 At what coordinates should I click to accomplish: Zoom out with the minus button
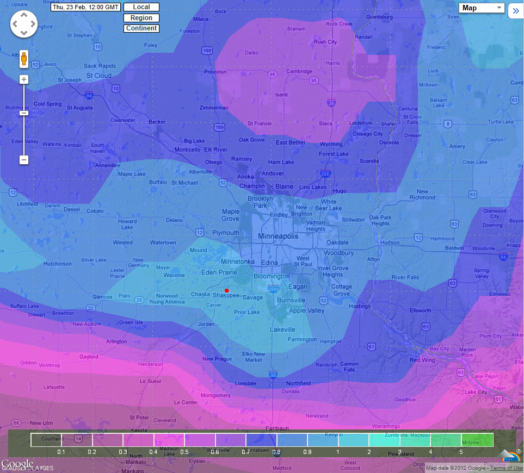[24, 160]
